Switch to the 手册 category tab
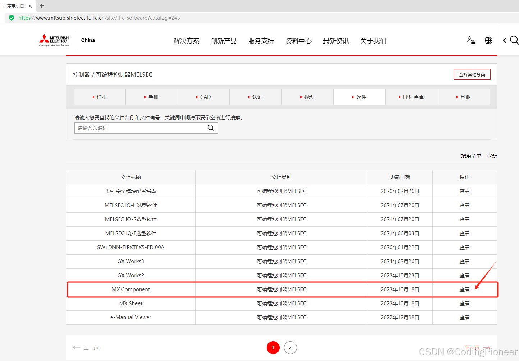The image size is (519, 361). [x=151, y=97]
